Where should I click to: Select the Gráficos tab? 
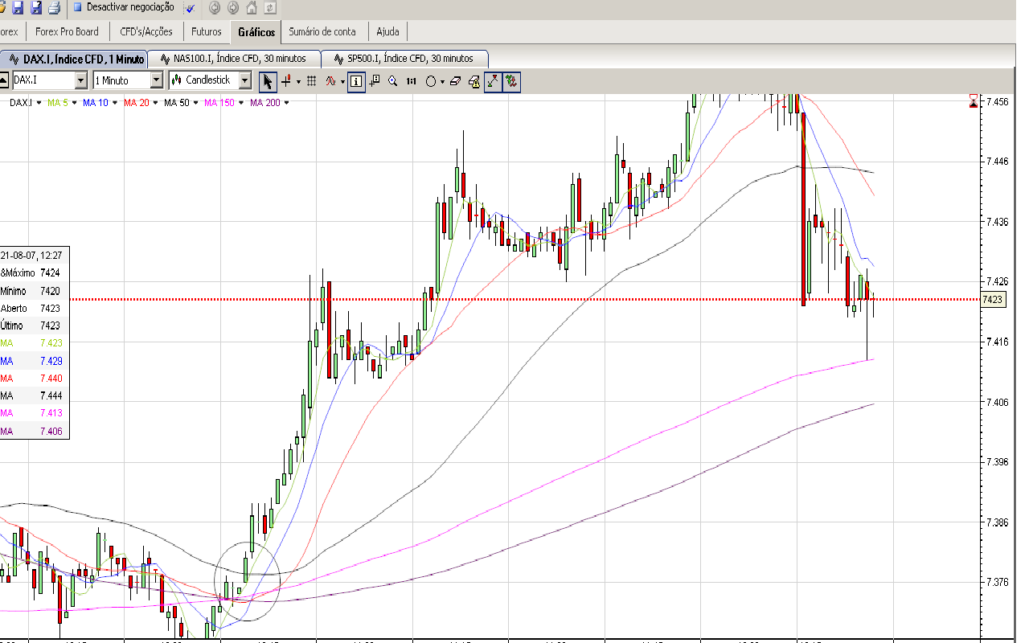(256, 31)
